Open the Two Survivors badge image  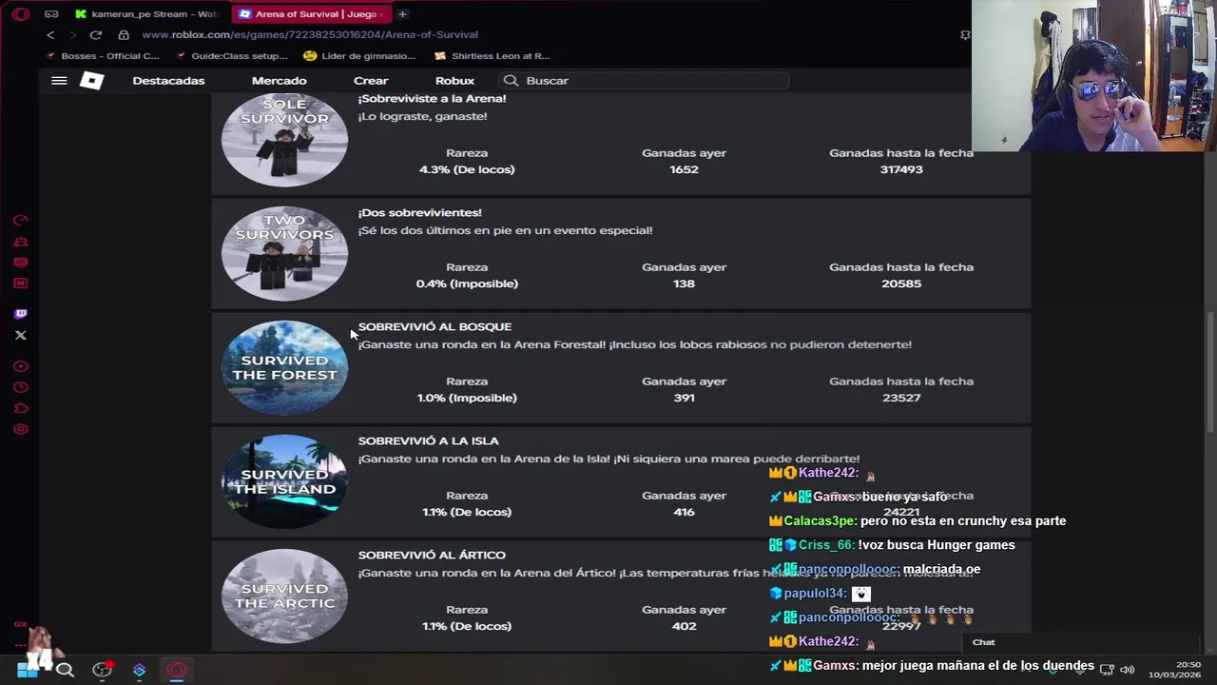[x=284, y=253]
